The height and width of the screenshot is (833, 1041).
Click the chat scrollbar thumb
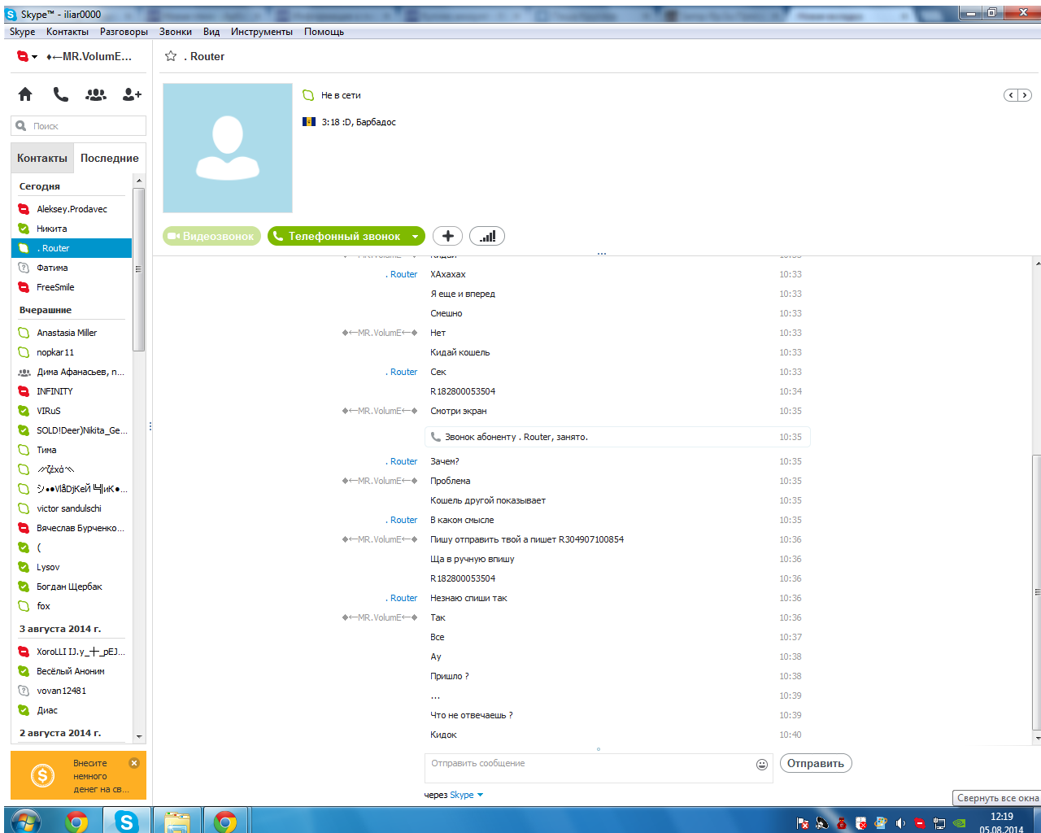pyautogui.click(x=1036, y=592)
